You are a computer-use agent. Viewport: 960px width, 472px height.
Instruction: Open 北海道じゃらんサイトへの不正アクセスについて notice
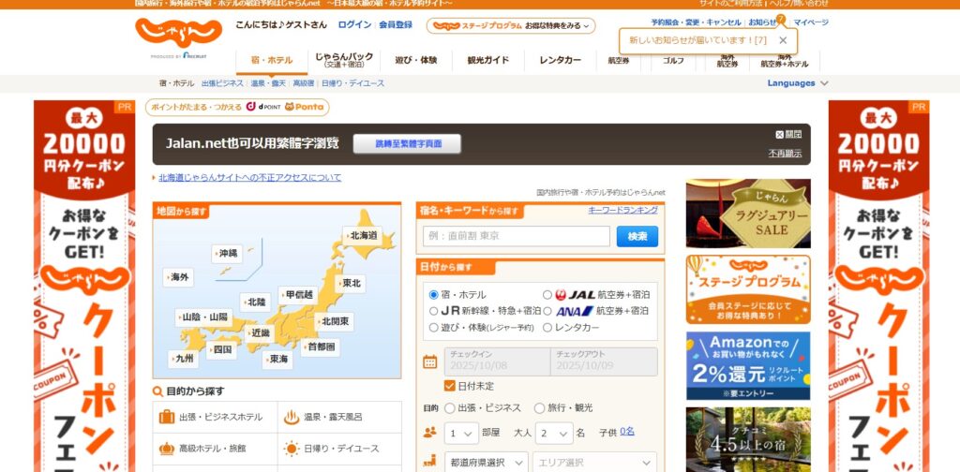249,178
